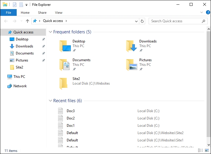The image size is (211, 154).
Task: Click the Up one level arrow
Action: (x=28, y=21)
